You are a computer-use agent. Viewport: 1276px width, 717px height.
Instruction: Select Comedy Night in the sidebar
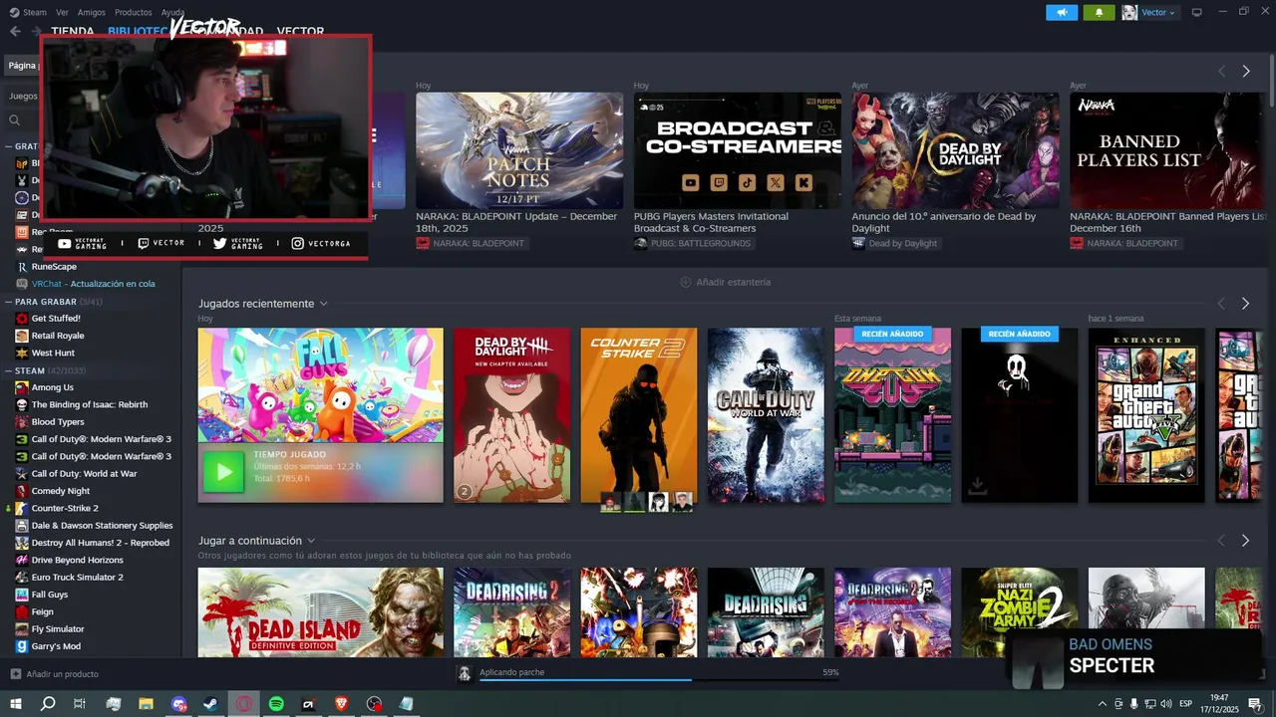click(x=61, y=491)
